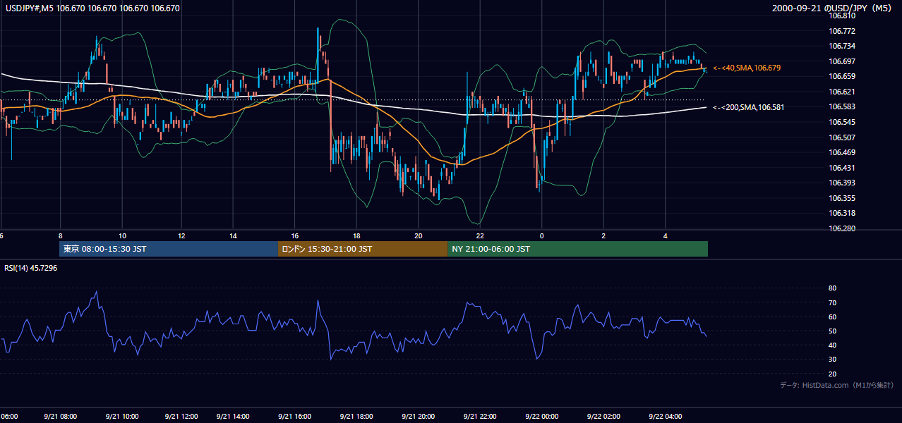Click RSI axis level 60
Screen dimensions: 902x423
point(832,317)
